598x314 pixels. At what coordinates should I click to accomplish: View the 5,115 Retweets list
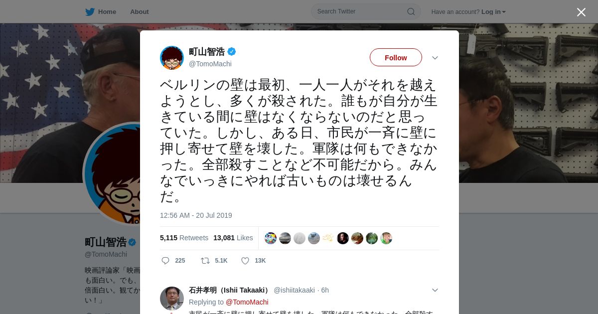(184, 238)
